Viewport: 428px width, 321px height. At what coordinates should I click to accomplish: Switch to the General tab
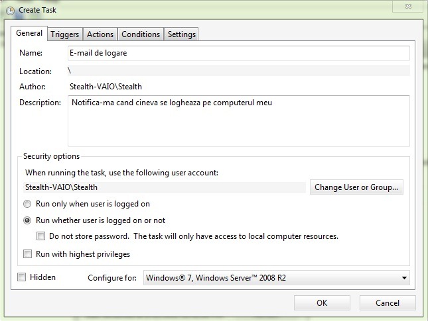click(29, 33)
